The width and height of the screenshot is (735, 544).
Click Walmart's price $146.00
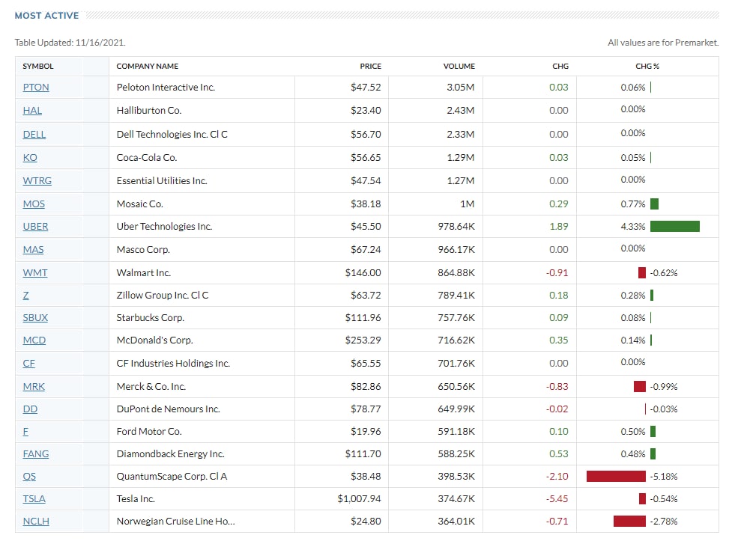pyautogui.click(x=363, y=273)
